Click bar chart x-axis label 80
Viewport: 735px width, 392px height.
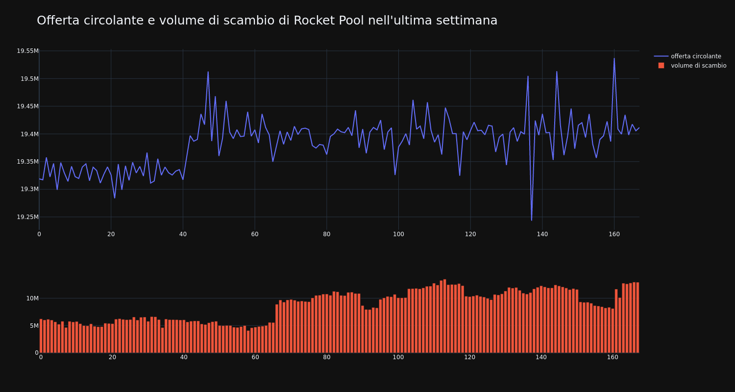[x=327, y=357]
